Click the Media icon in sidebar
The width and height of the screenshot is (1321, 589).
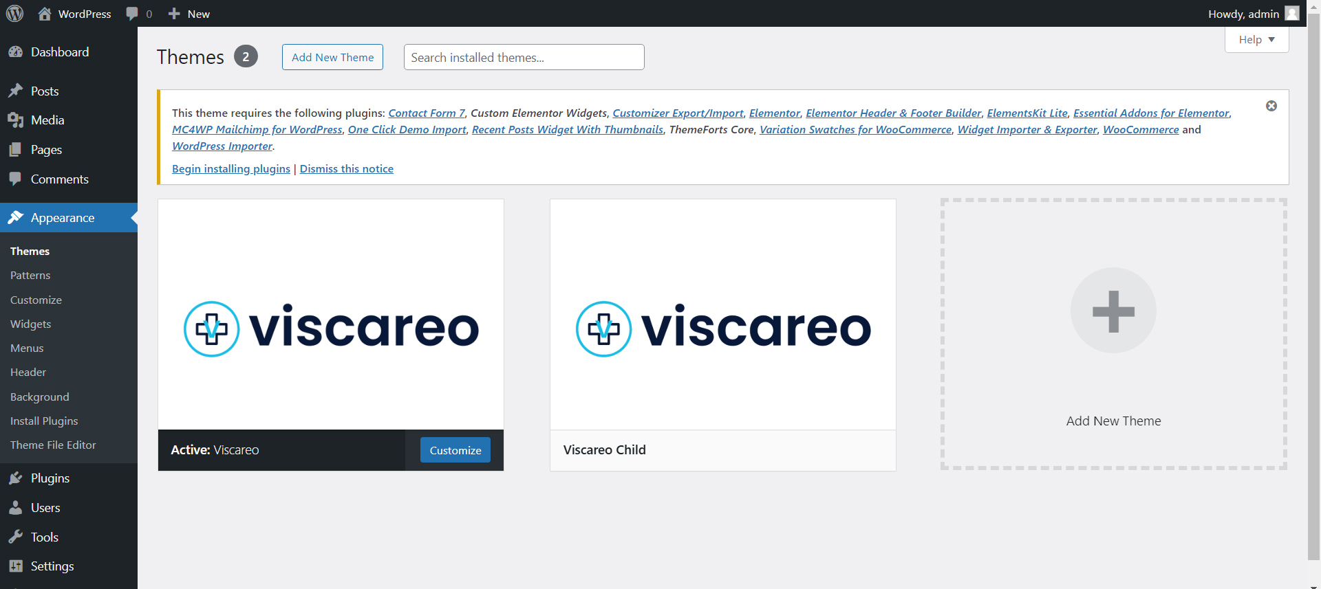(x=15, y=120)
